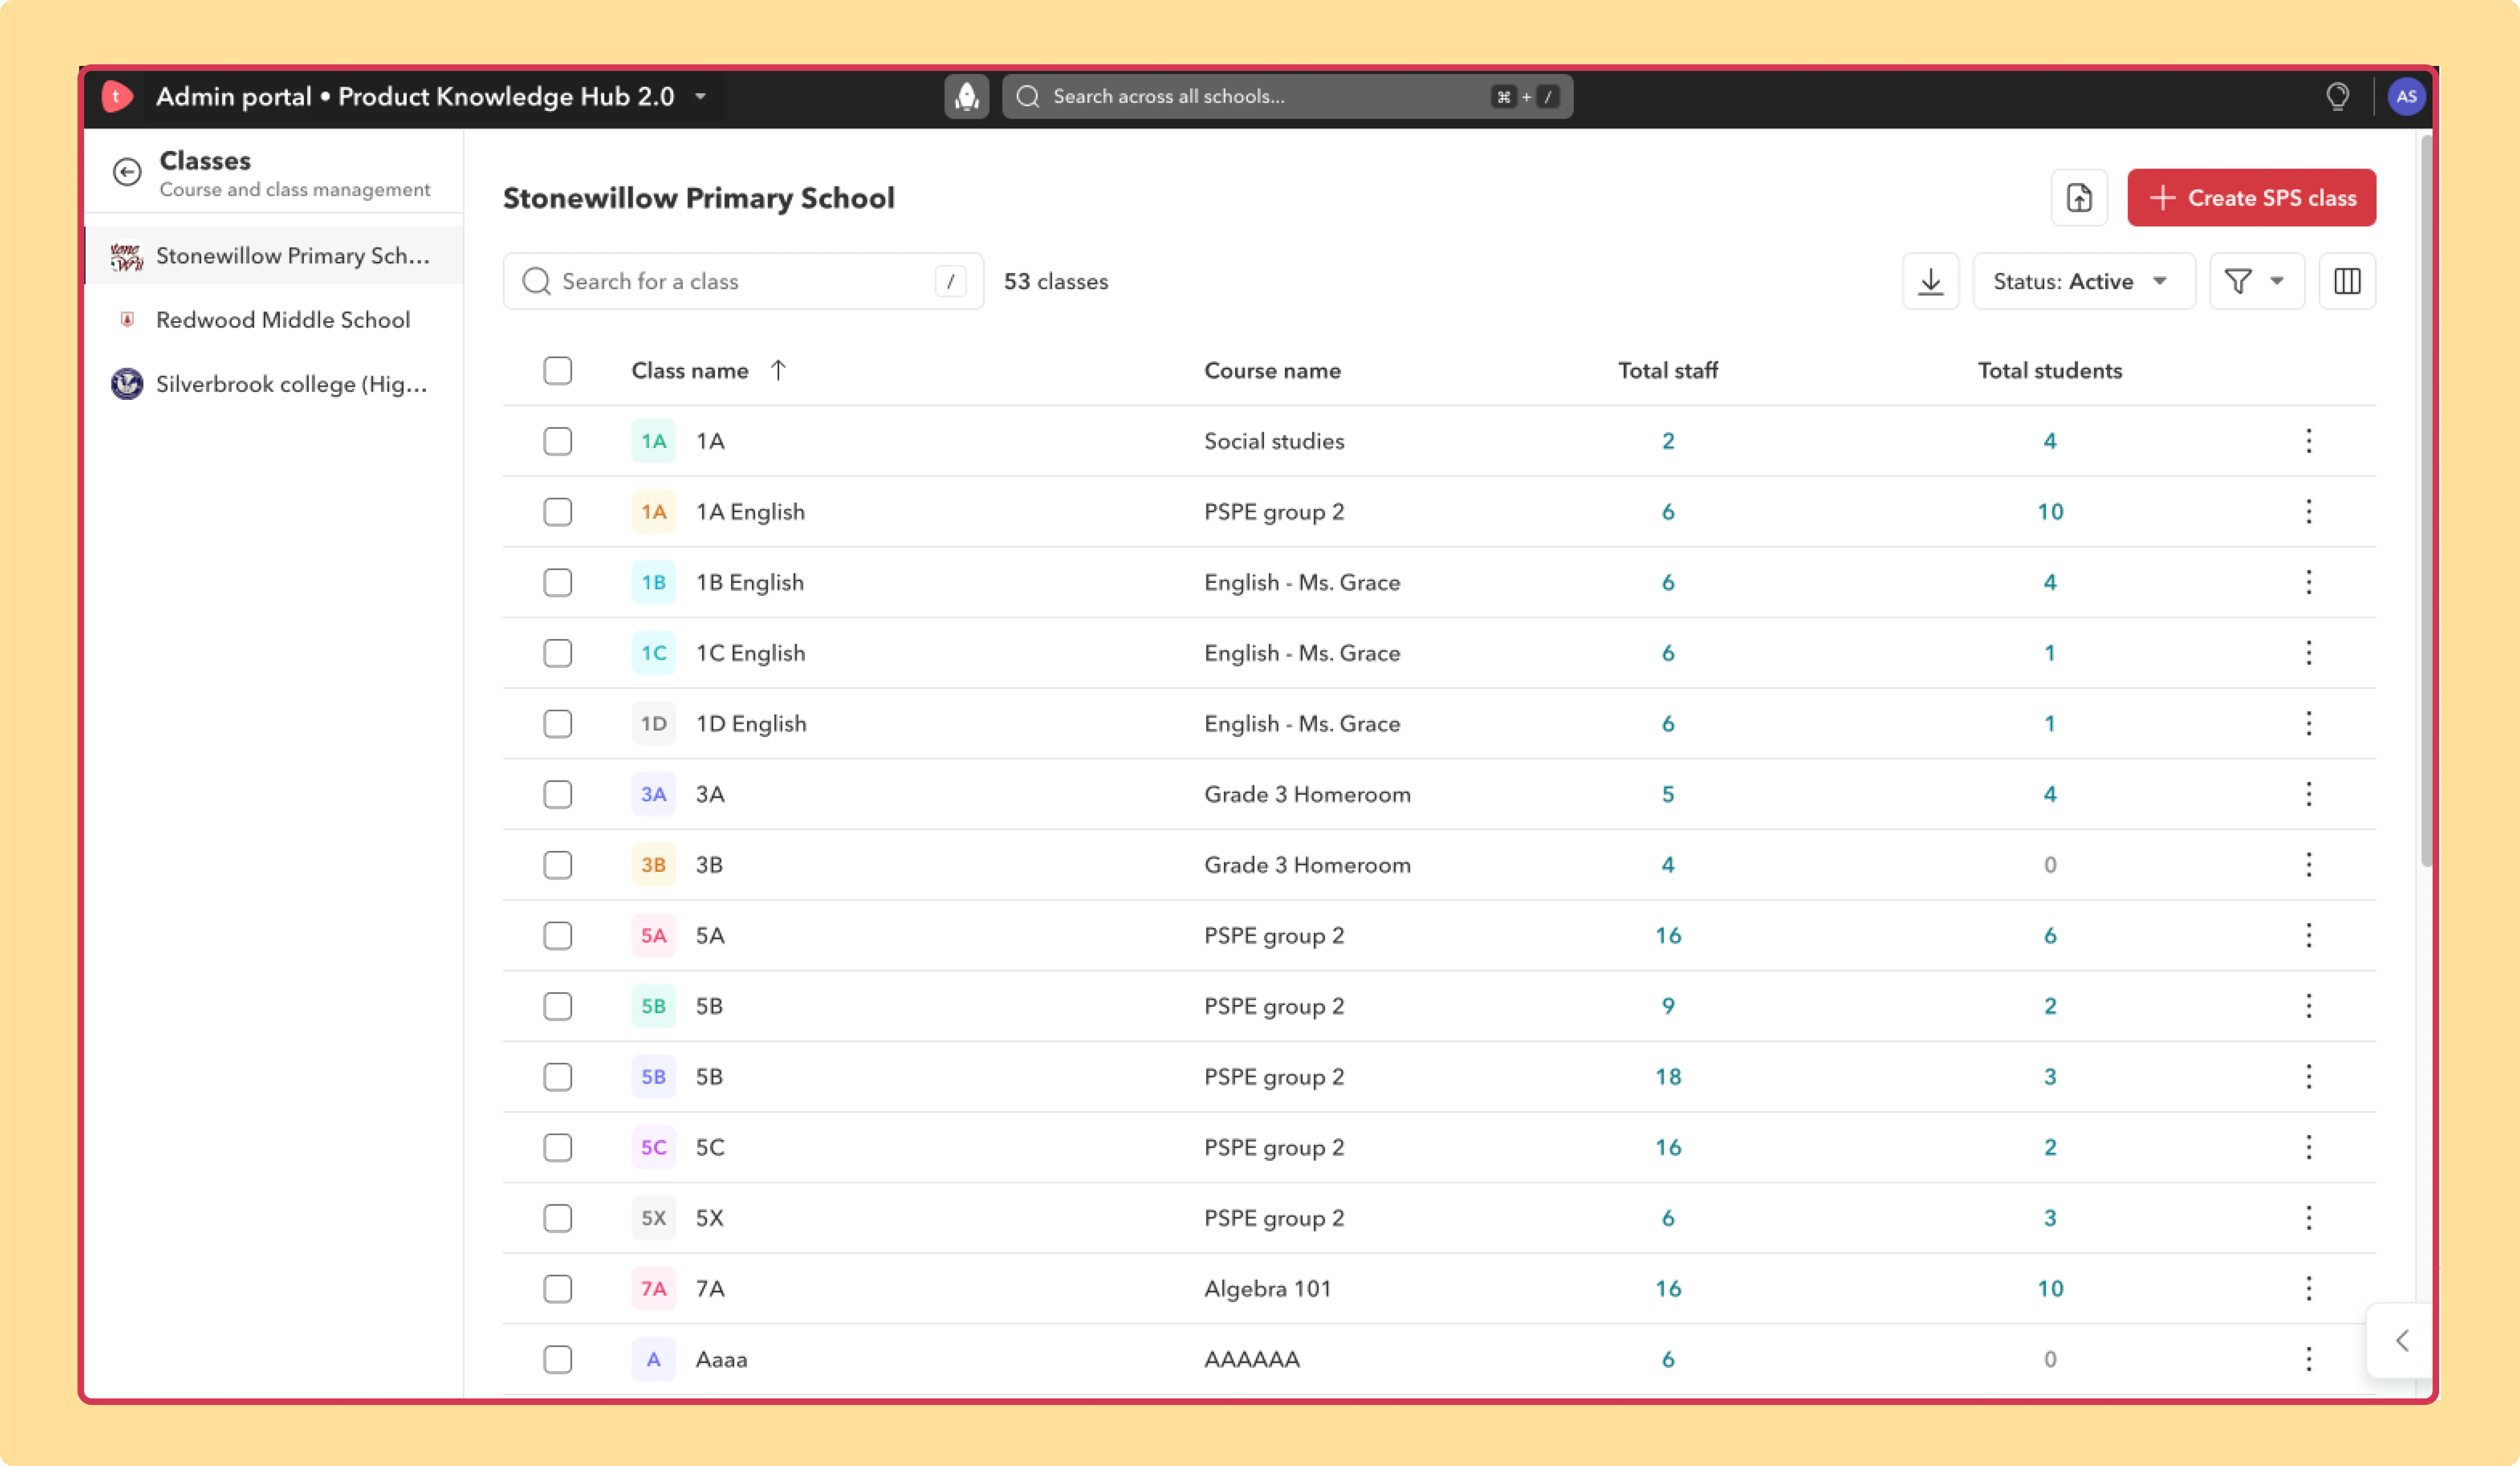Viewport: 2520px width, 1466px height.
Task: Select the 5A row checkbox
Action: point(558,935)
